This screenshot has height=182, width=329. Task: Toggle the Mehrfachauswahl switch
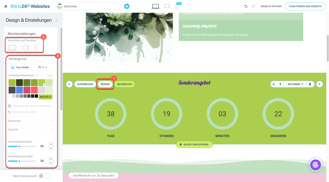click(44, 176)
